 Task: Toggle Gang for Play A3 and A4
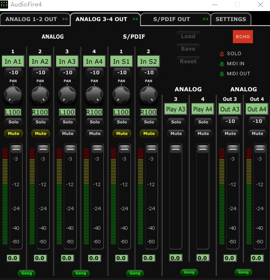(x=189, y=272)
